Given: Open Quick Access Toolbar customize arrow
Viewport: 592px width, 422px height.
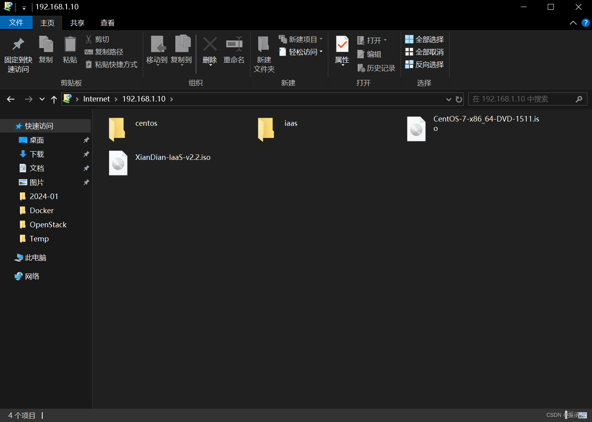Looking at the screenshot, I should 24,7.
